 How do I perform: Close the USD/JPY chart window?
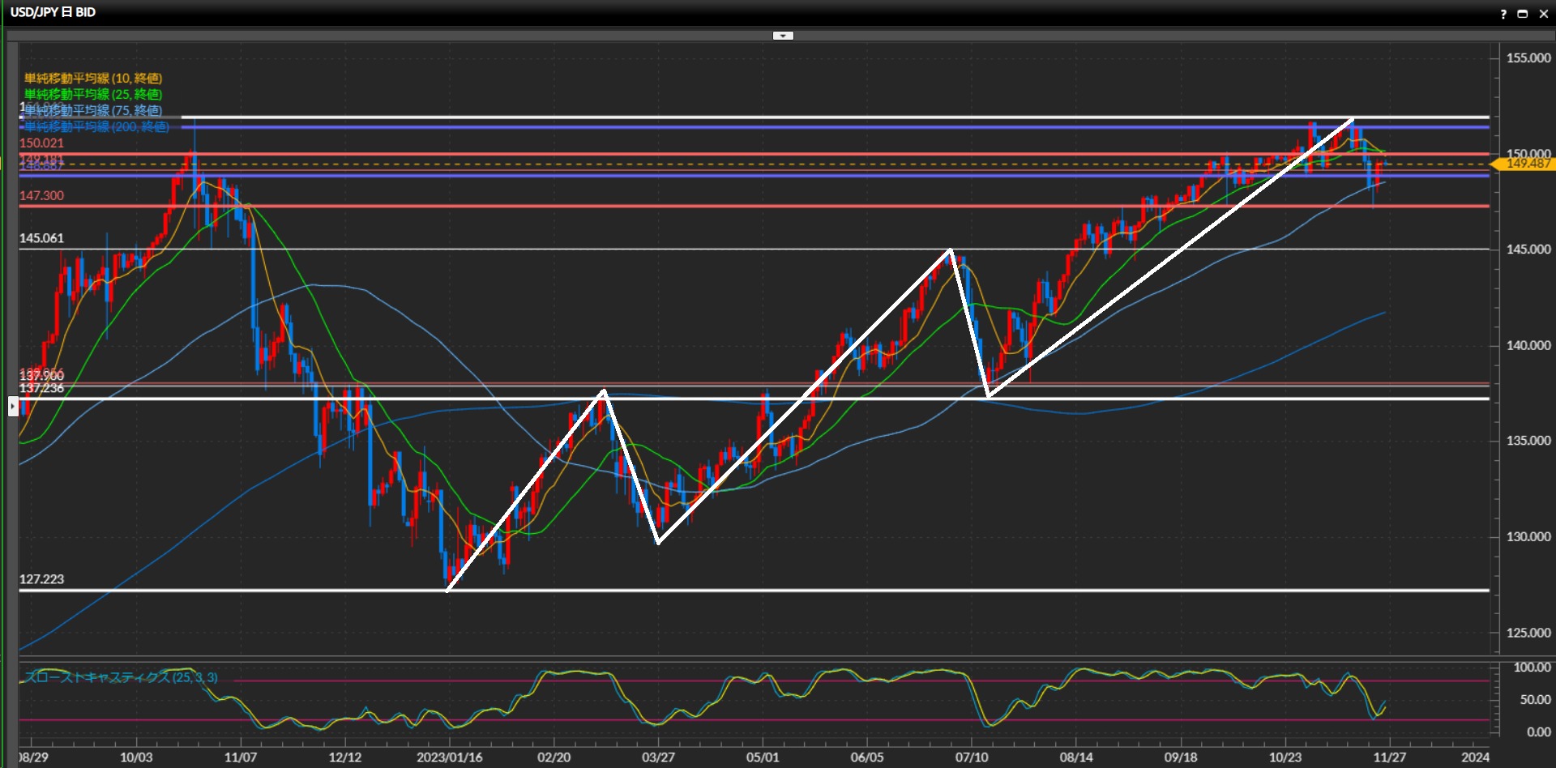(x=1543, y=14)
